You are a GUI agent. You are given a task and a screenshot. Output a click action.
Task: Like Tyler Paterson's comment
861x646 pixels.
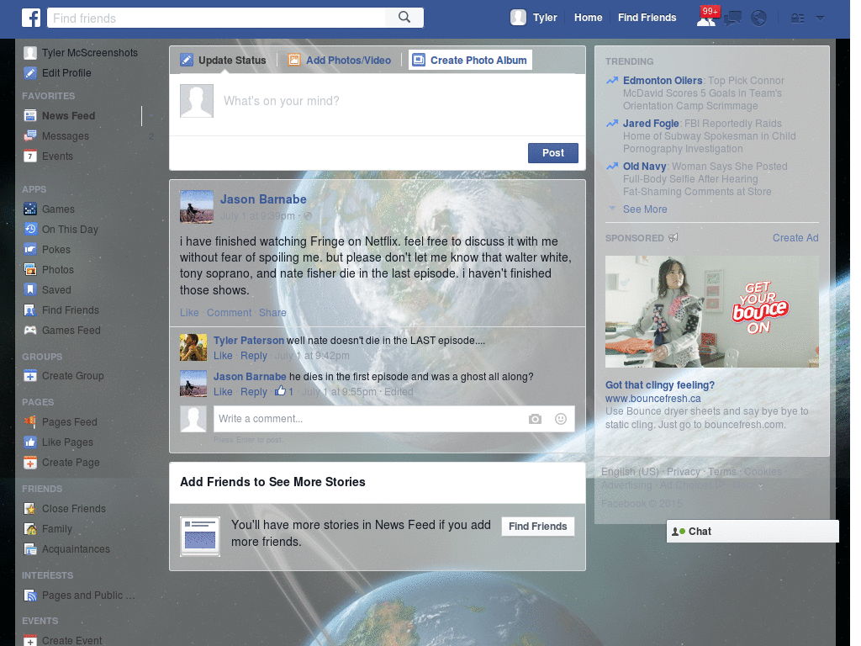click(x=223, y=356)
